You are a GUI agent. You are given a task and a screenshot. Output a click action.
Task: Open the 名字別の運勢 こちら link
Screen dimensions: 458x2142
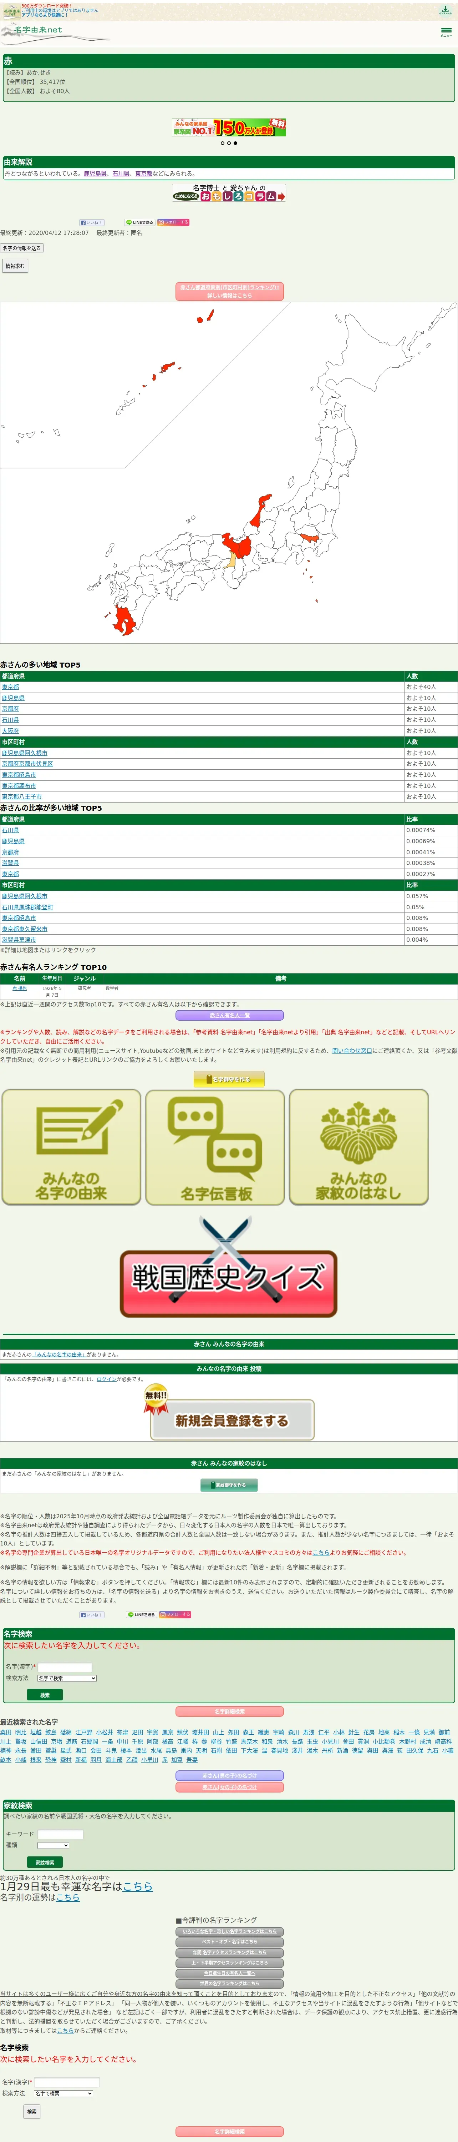click(68, 1897)
